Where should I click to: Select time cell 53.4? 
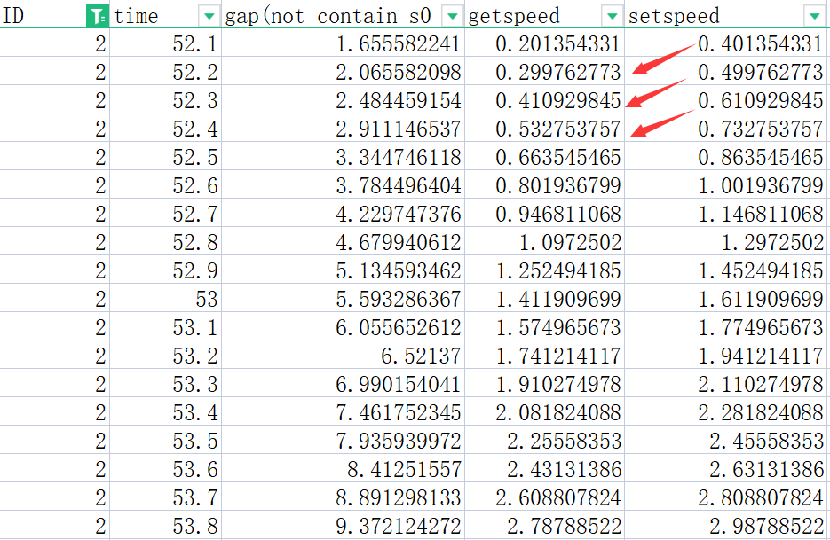(x=165, y=412)
